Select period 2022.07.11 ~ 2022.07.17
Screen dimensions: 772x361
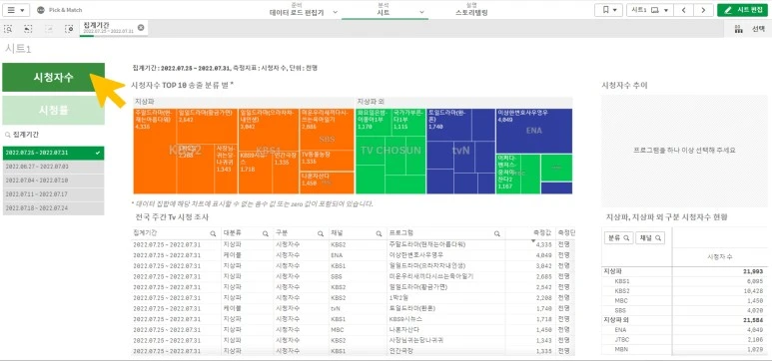click(x=53, y=194)
